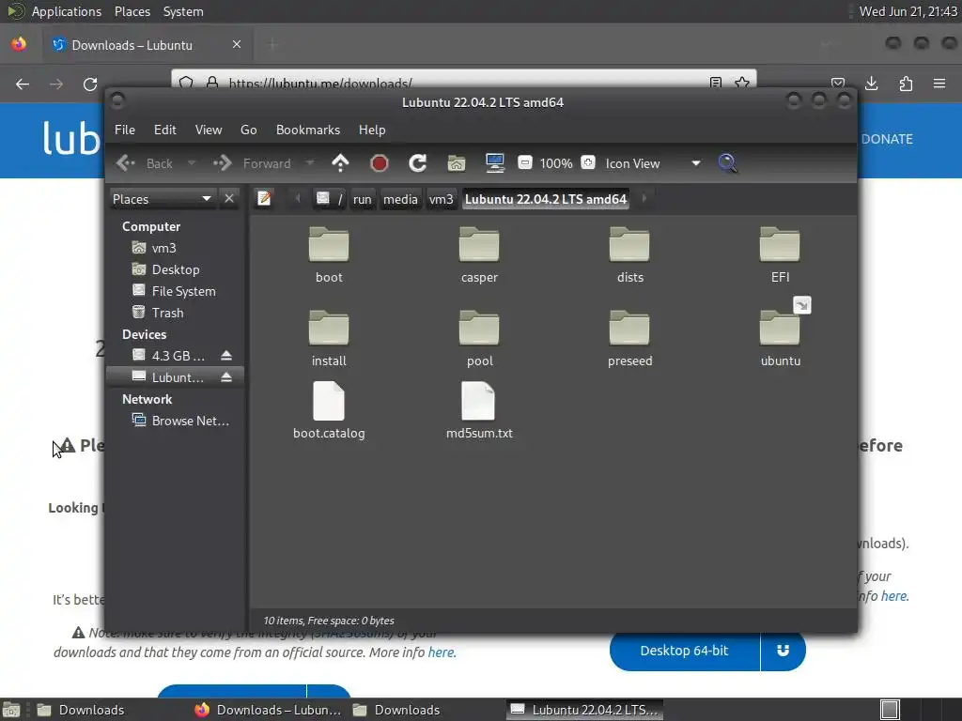The width and height of the screenshot is (962, 721).
Task: Open the Forward history dropdown arrow
Action: pos(310,163)
